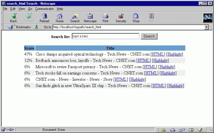
Task: Click the Score column header
Action: [x=29, y=48]
